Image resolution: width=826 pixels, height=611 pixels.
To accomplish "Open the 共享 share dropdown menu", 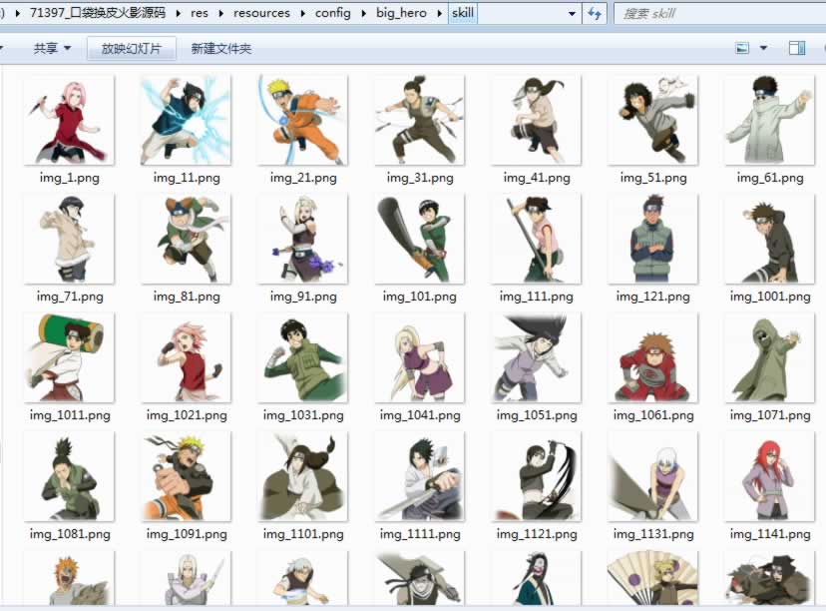I will [52, 49].
